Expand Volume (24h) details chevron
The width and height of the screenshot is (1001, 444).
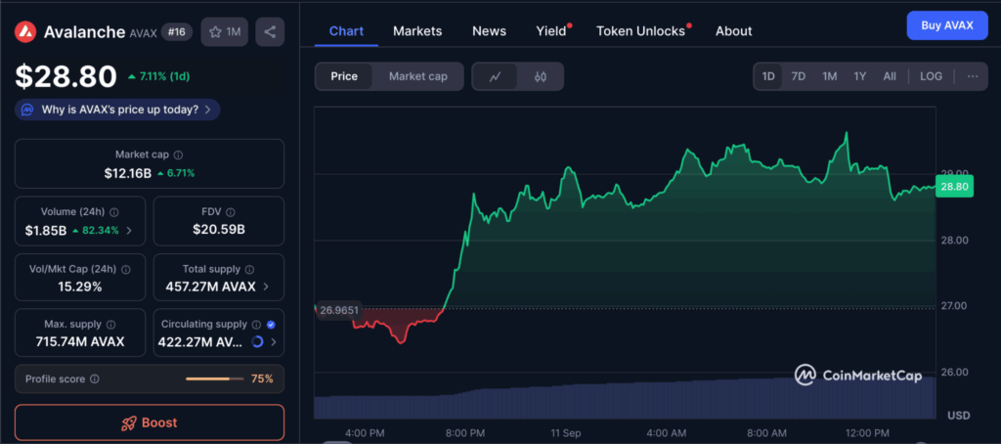[x=129, y=231]
